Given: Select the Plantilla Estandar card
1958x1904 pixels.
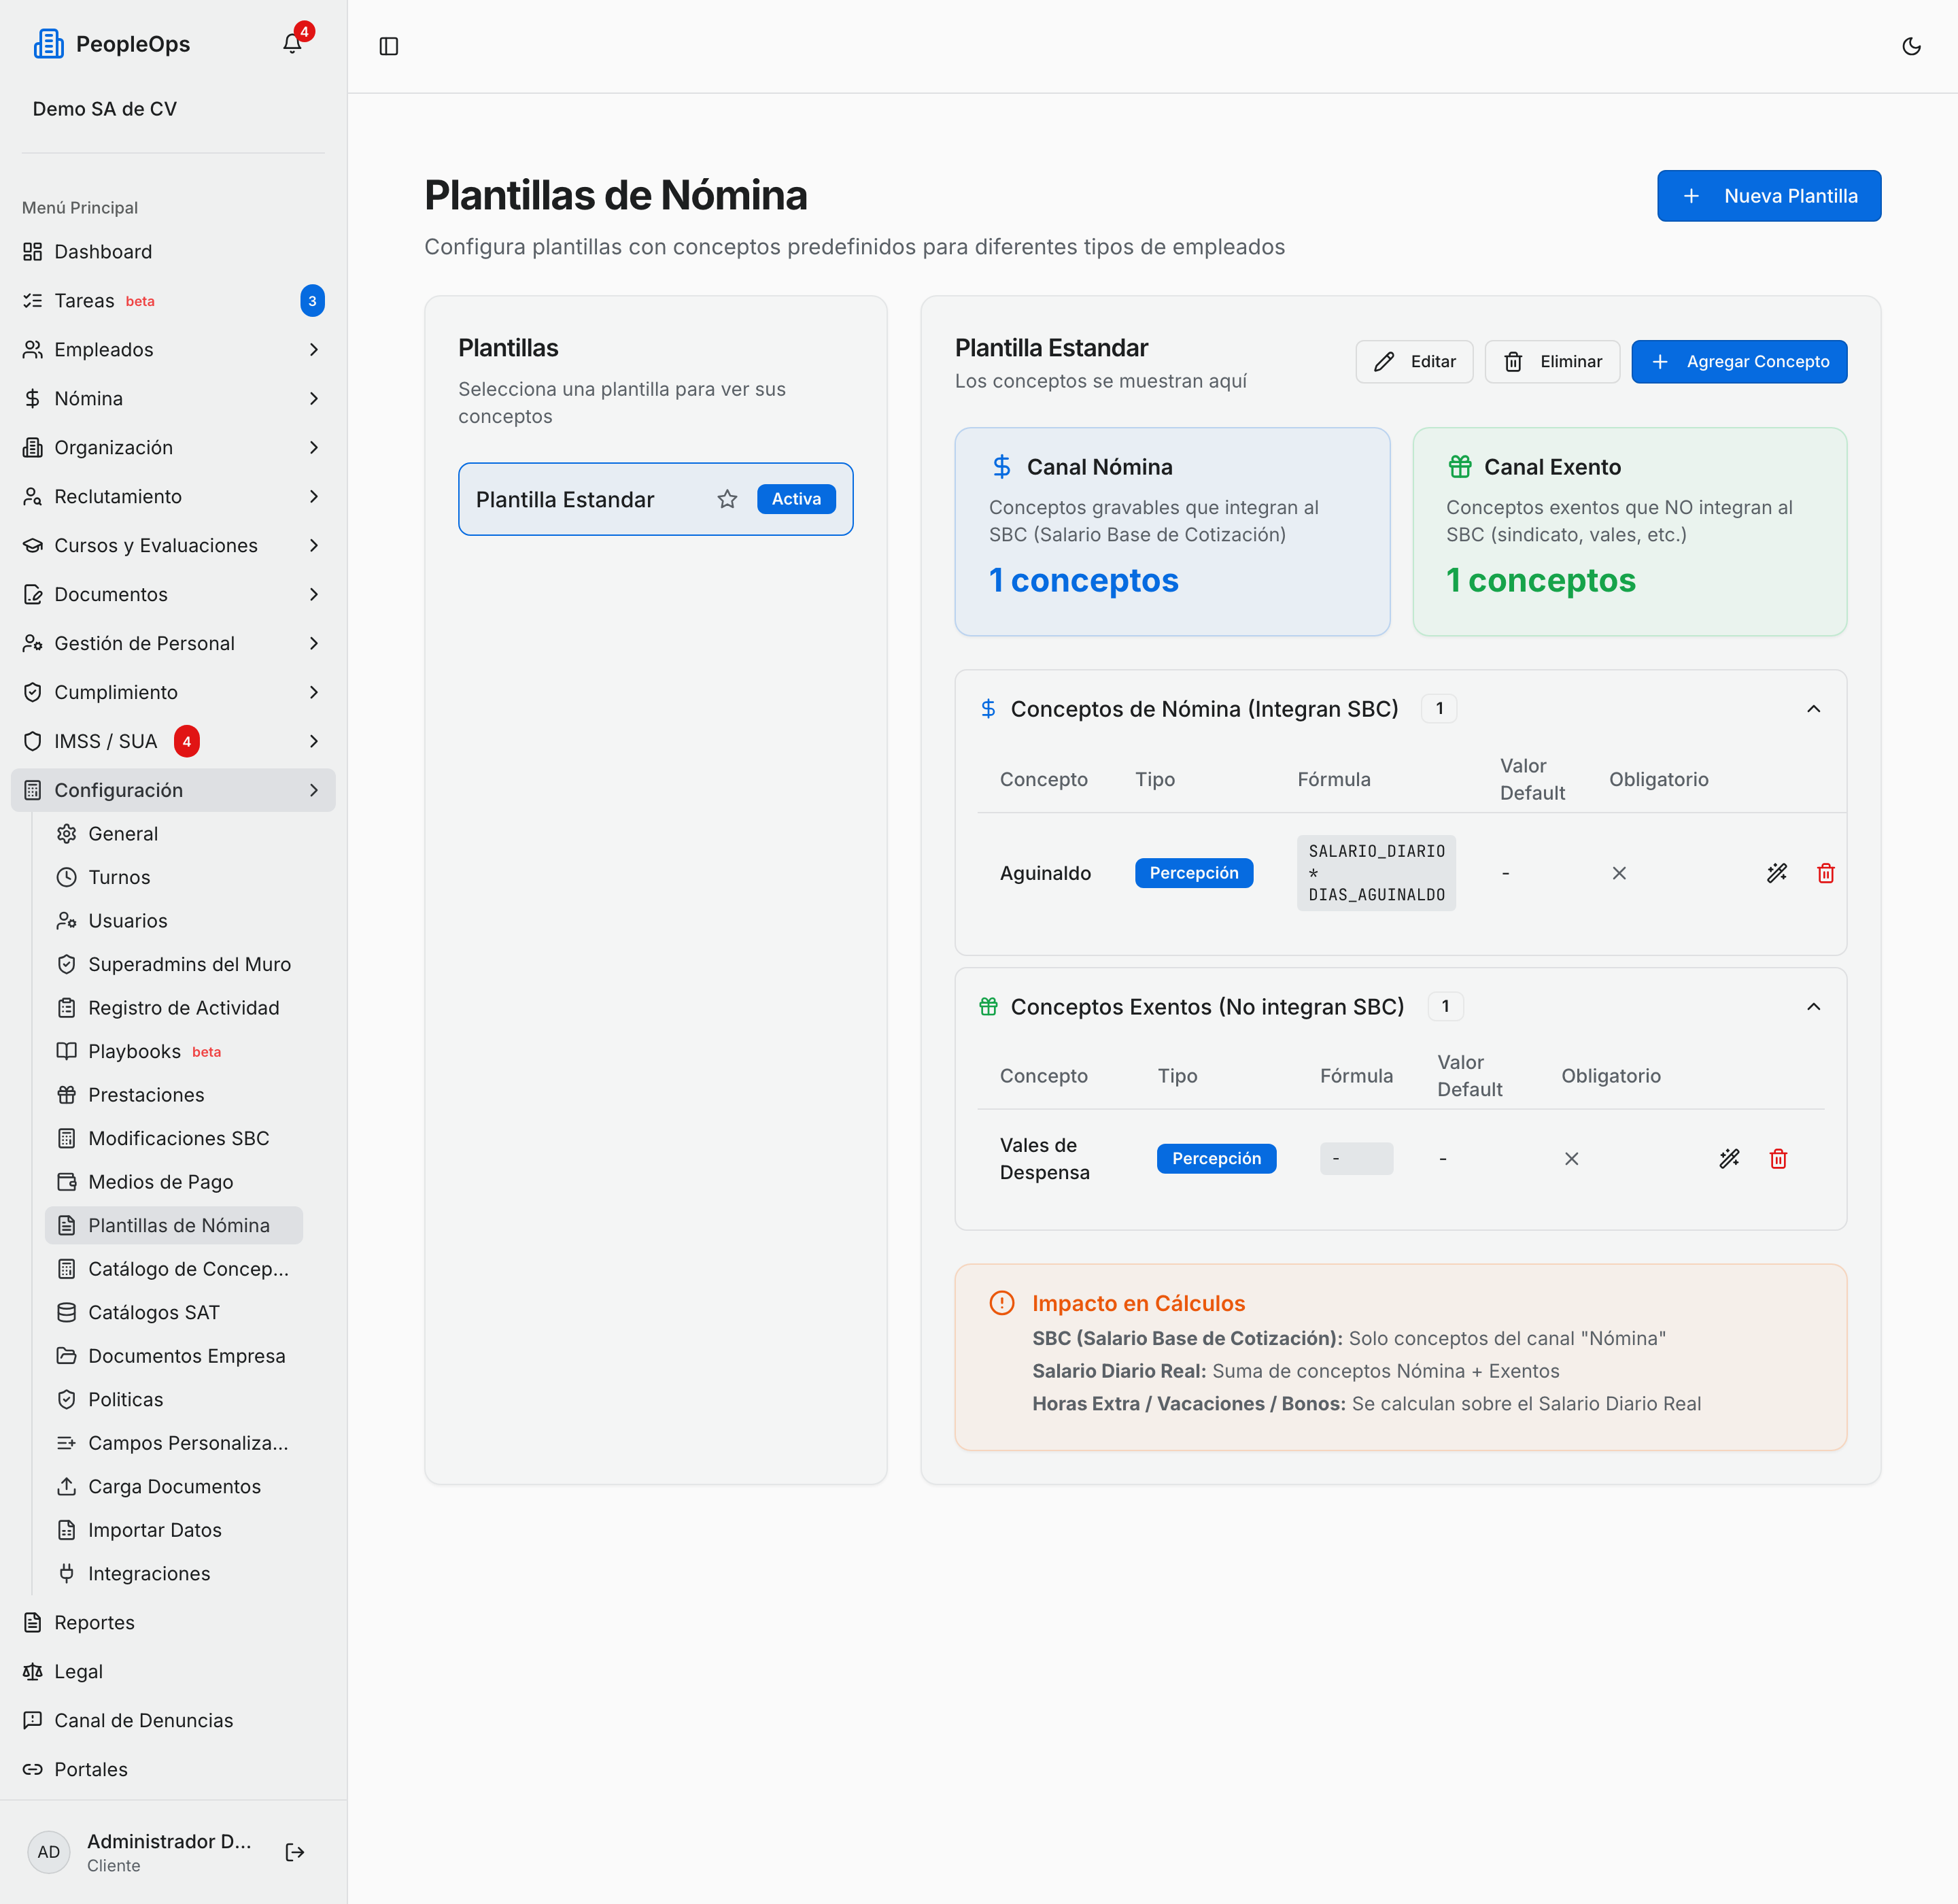Looking at the screenshot, I should coord(656,499).
